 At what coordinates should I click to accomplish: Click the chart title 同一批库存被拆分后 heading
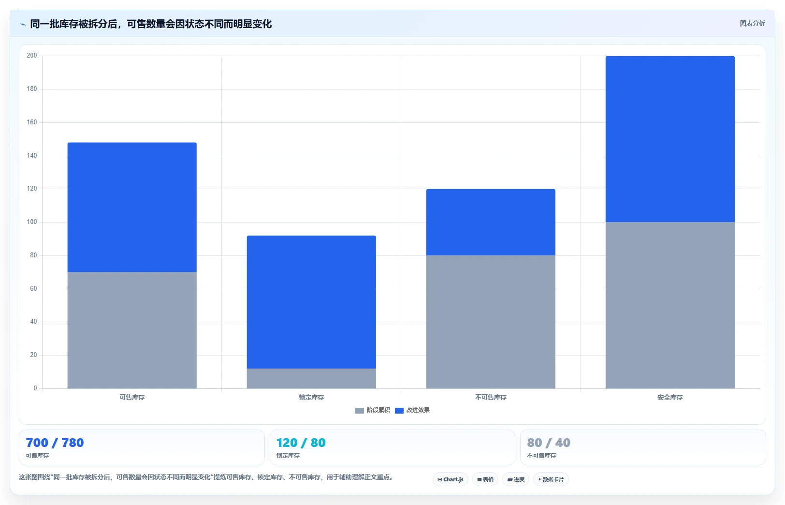click(x=151, y=24)
